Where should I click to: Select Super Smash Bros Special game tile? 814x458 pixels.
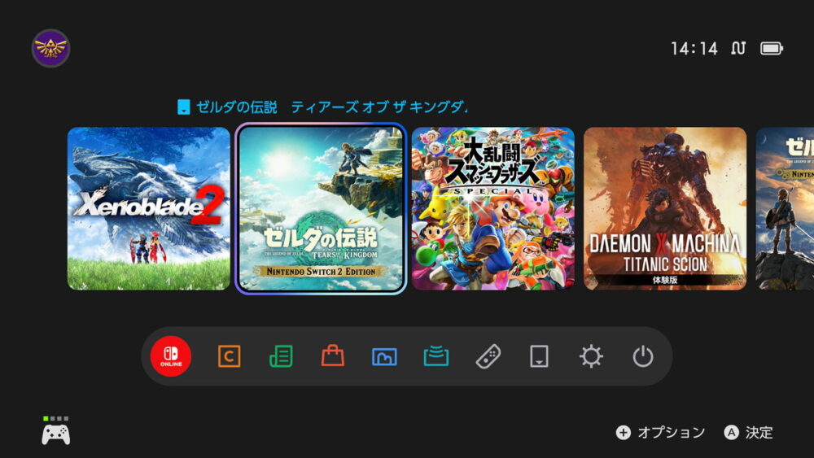pyautogui.click(x=493, y=208)
